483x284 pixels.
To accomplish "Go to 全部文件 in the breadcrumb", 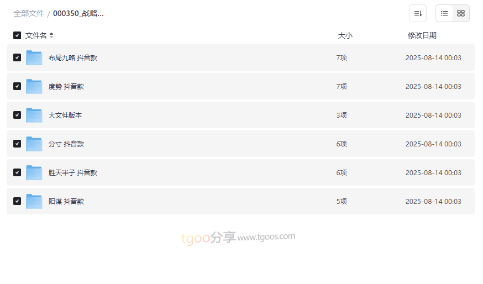I will click(29, 13).
